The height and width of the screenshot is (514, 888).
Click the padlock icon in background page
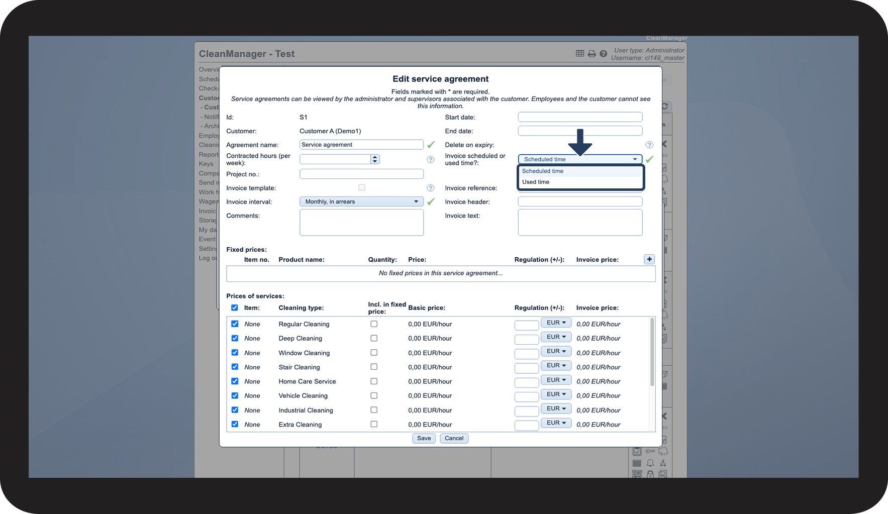pyautogui.click(x=650, y=474)
